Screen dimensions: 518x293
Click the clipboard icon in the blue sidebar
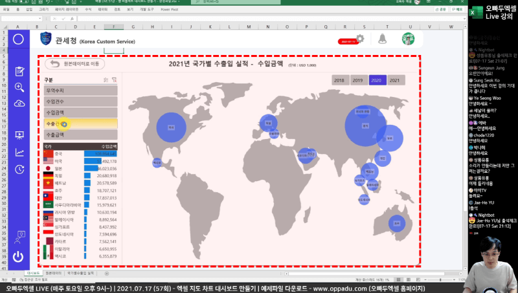19,71
